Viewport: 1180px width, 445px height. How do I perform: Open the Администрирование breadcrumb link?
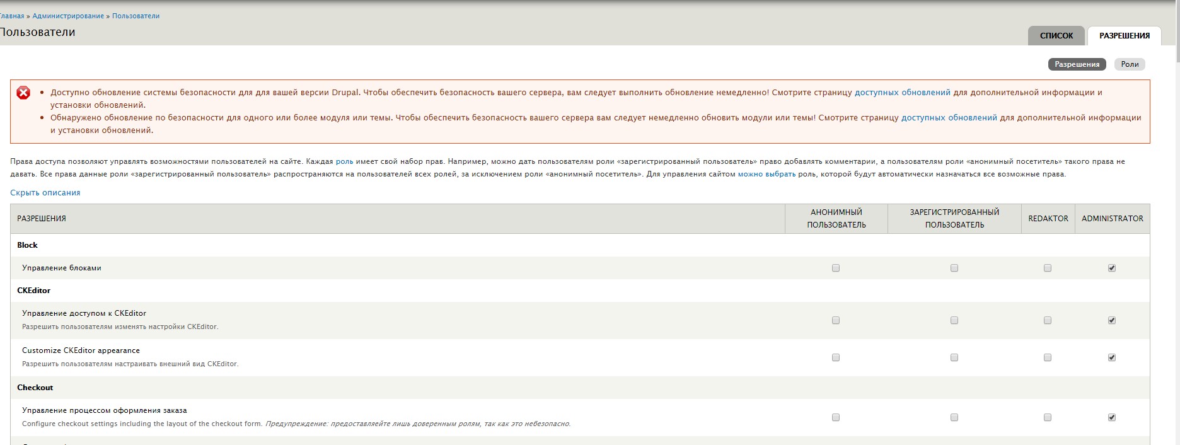pos(68,16)
